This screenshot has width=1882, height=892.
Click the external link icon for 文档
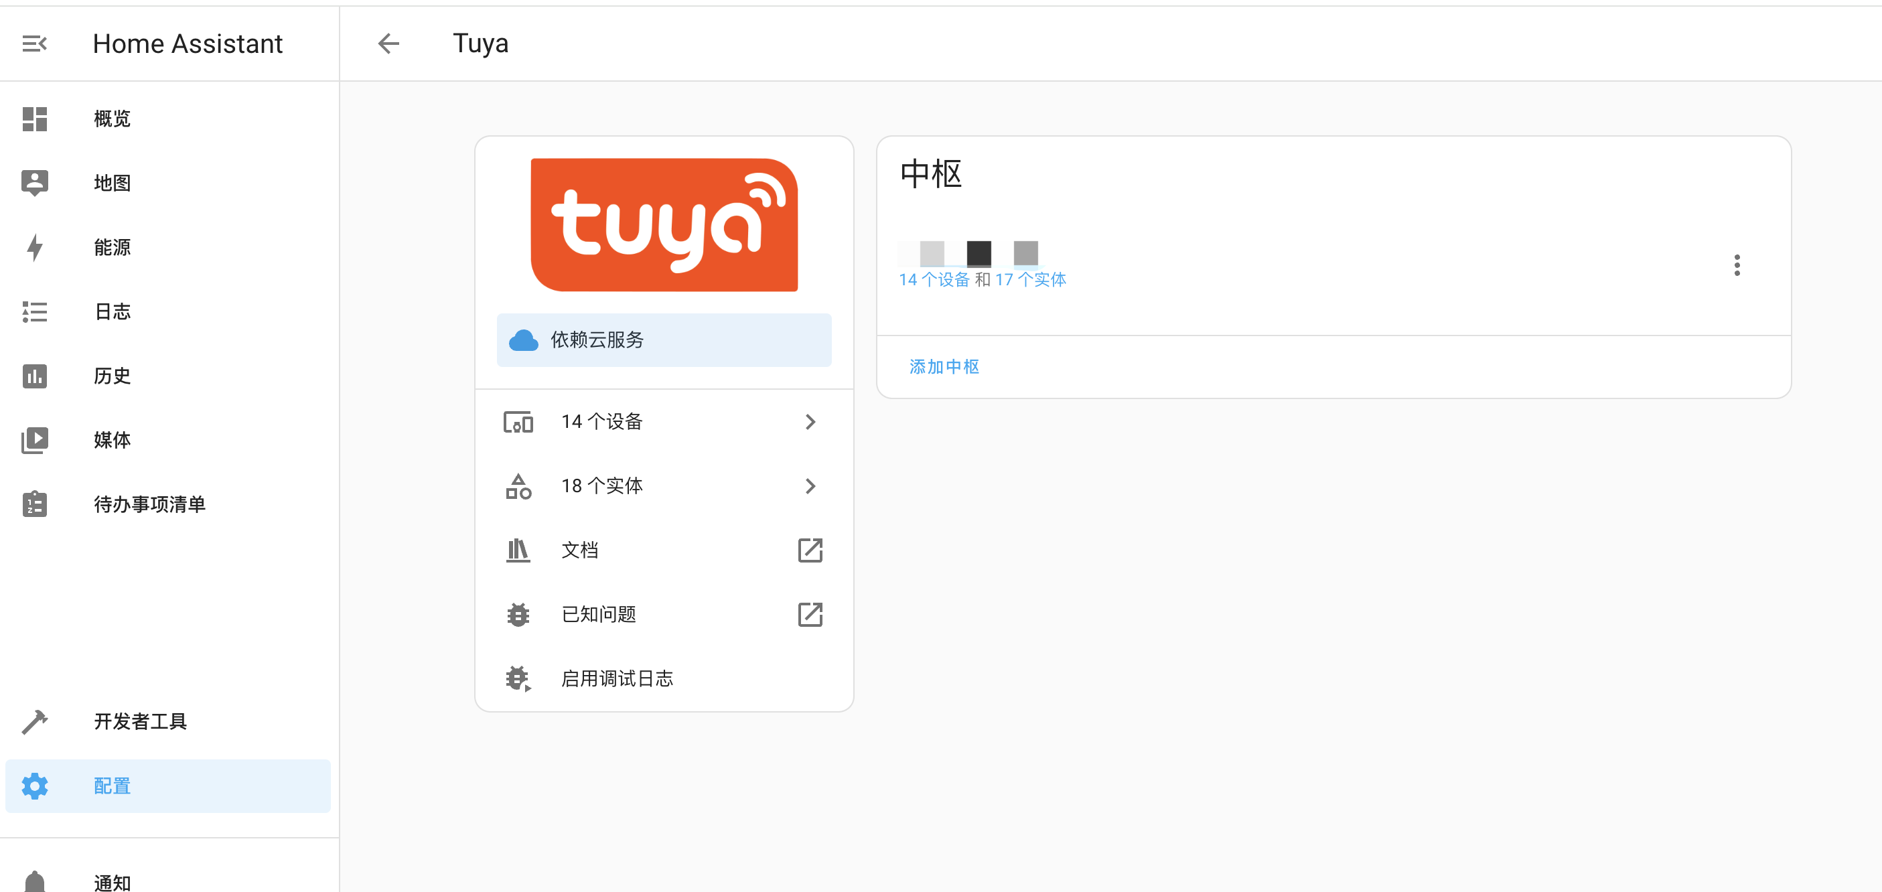[810, 550]
